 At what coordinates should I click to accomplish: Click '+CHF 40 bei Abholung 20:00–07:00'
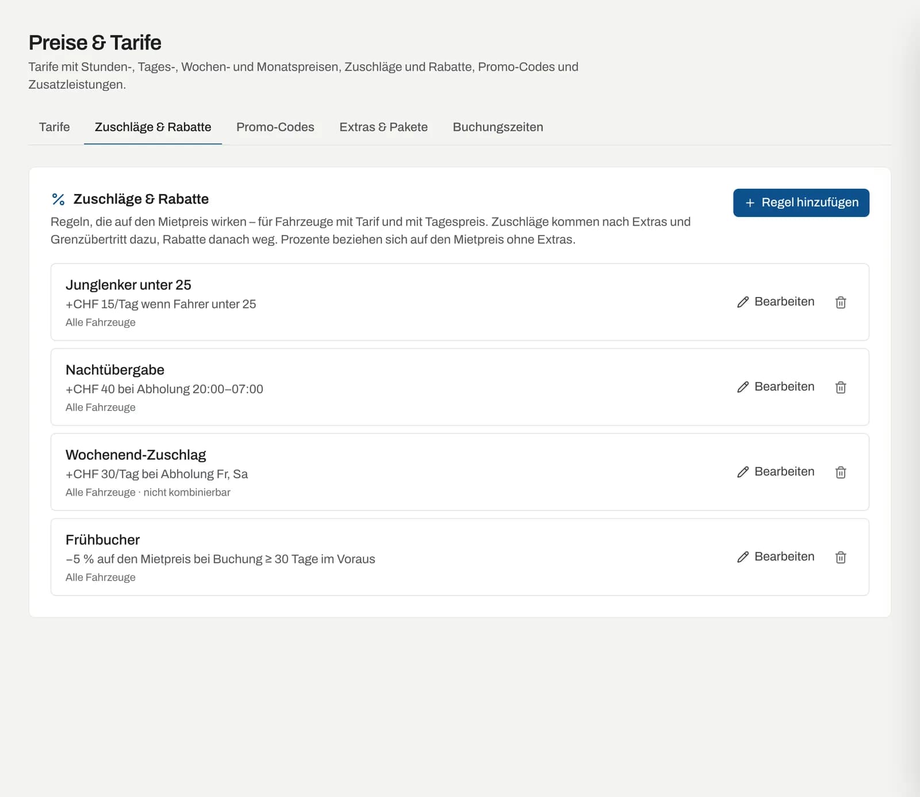coord(164,390)
